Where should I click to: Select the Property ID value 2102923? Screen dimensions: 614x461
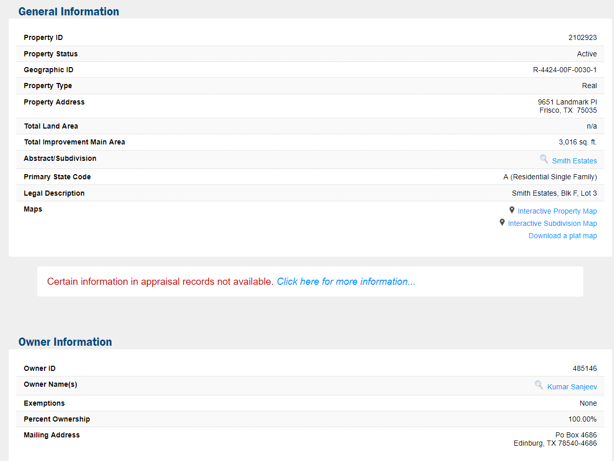pos(583,37)
